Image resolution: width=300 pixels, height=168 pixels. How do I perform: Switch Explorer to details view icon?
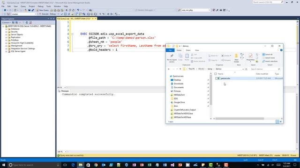(x=277, y=121)
